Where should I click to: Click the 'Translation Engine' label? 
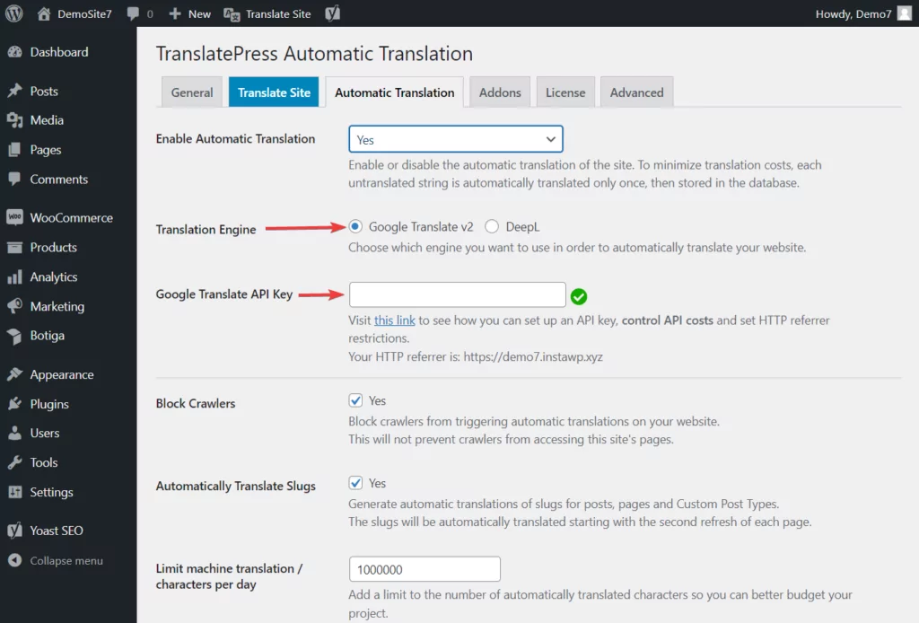(206, 230)
